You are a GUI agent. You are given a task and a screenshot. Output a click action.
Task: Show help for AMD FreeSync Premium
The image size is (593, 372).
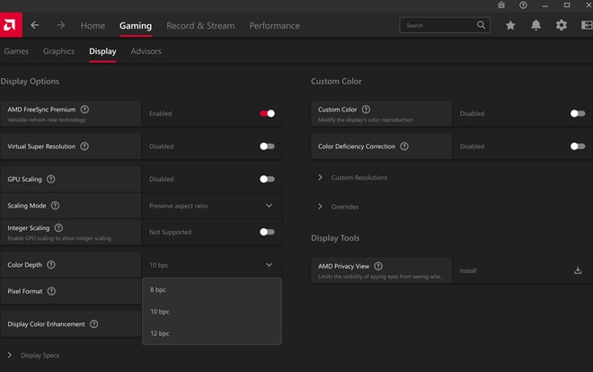(84, 110)
